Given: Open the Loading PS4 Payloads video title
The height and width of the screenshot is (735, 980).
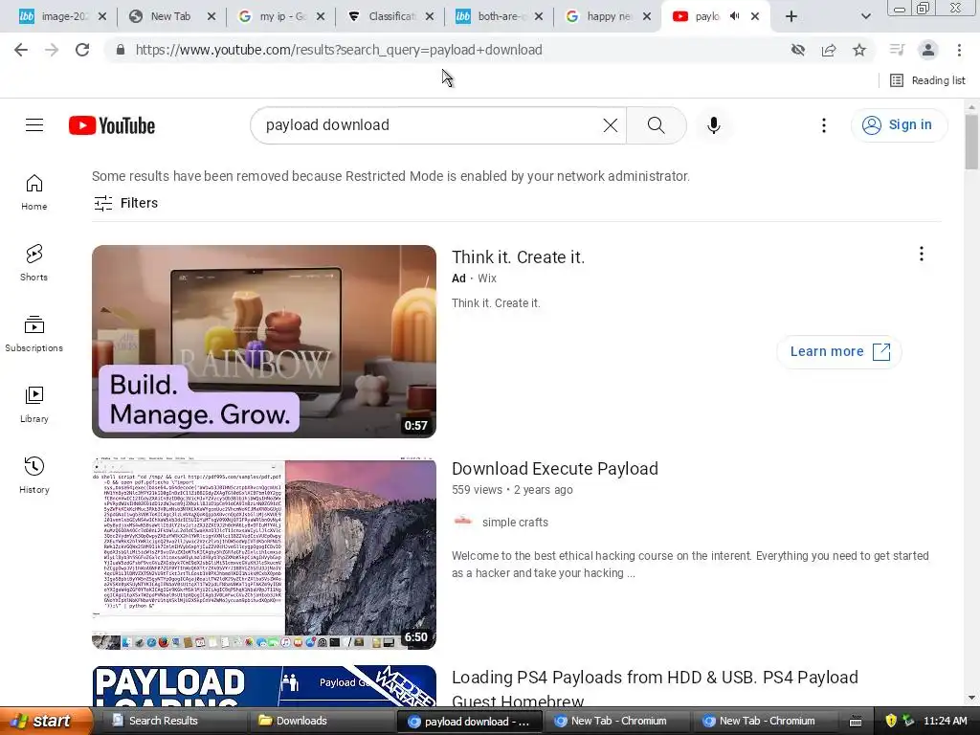Looking at the screenshot, I should [655, 689].
